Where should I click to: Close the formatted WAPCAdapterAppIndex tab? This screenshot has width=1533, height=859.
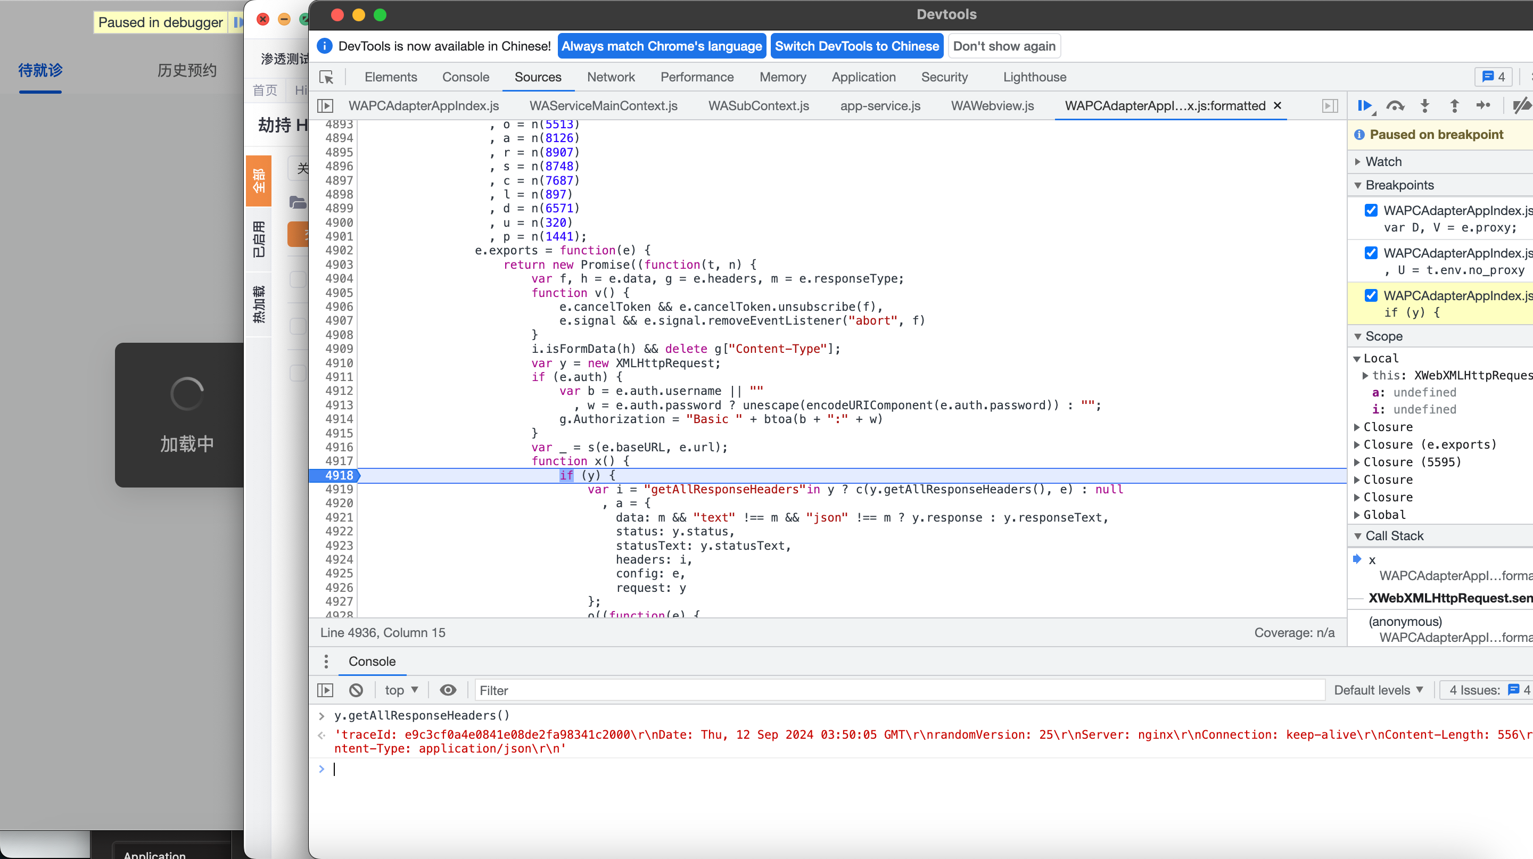(1277, 105)
